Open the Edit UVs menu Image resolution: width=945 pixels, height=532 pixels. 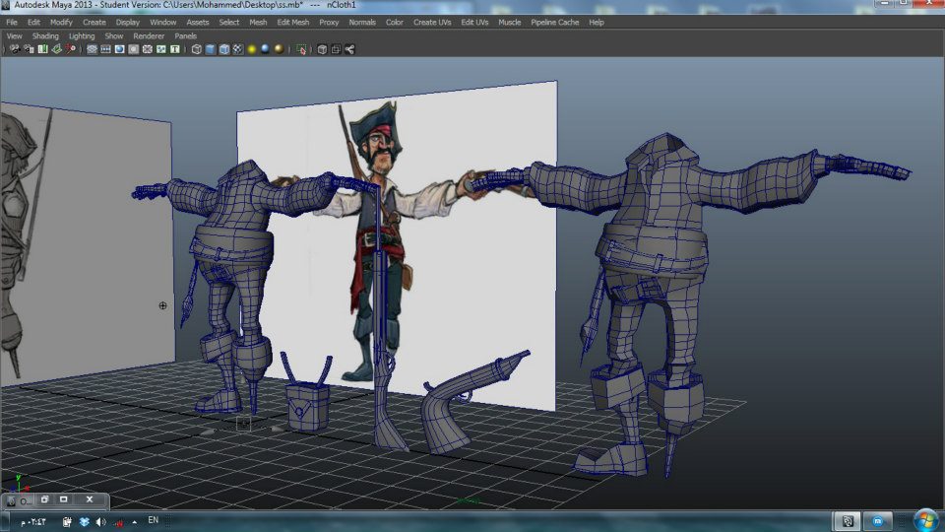point(474,23)
